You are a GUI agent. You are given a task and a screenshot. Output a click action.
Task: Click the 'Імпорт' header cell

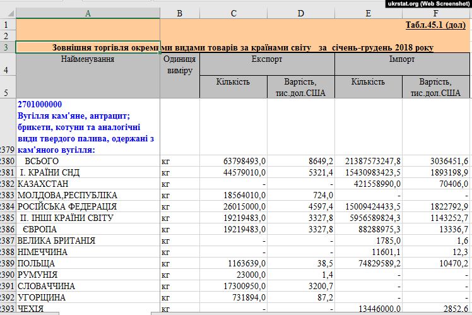(402, 64)
